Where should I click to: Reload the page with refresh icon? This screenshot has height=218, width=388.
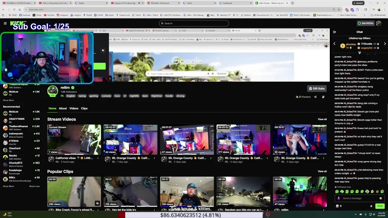tap(14, 9)
